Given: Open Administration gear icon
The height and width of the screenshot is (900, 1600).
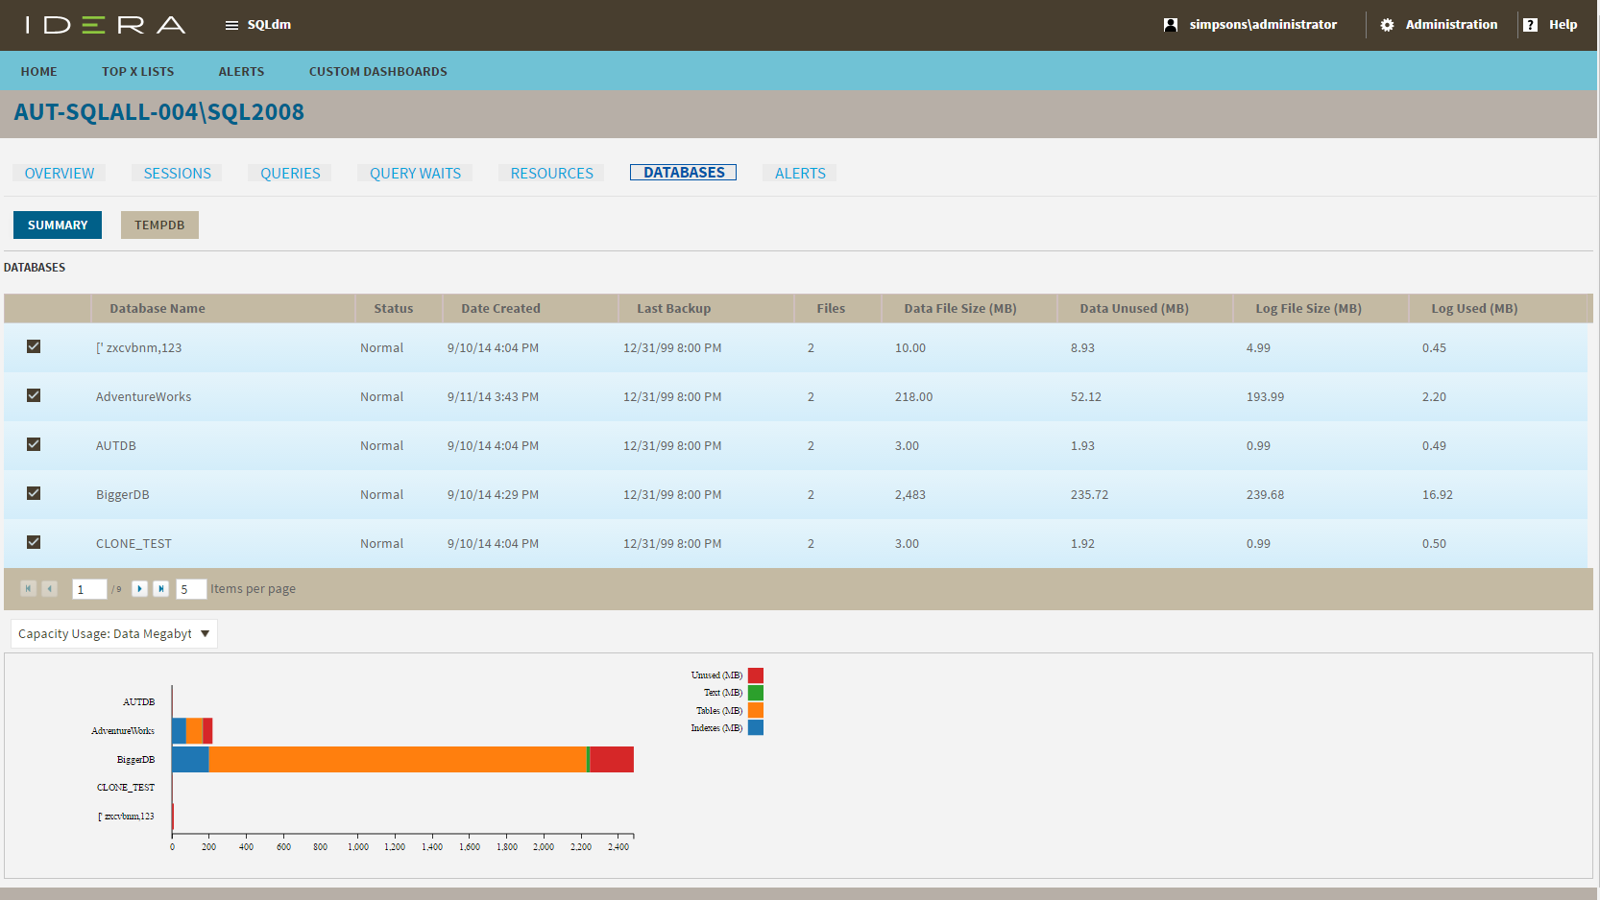Looking at the screenshot, I should point(1387,25).
